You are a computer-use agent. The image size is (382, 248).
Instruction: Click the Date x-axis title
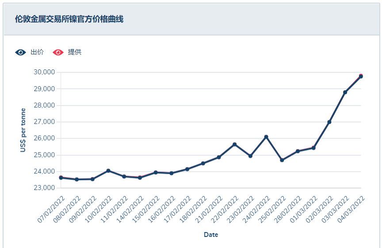(211, 235)
